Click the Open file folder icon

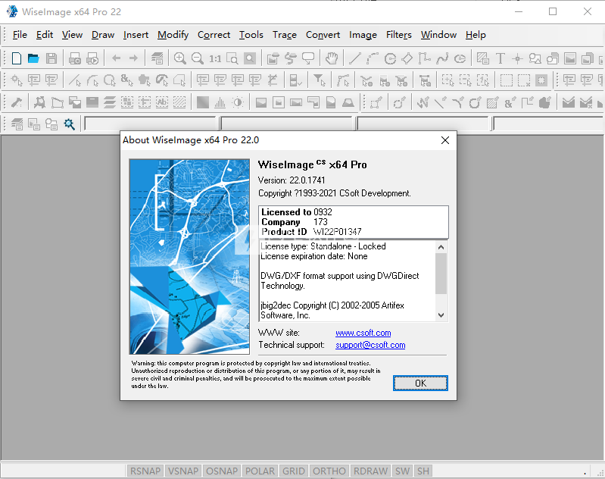[x=33, y=58]
